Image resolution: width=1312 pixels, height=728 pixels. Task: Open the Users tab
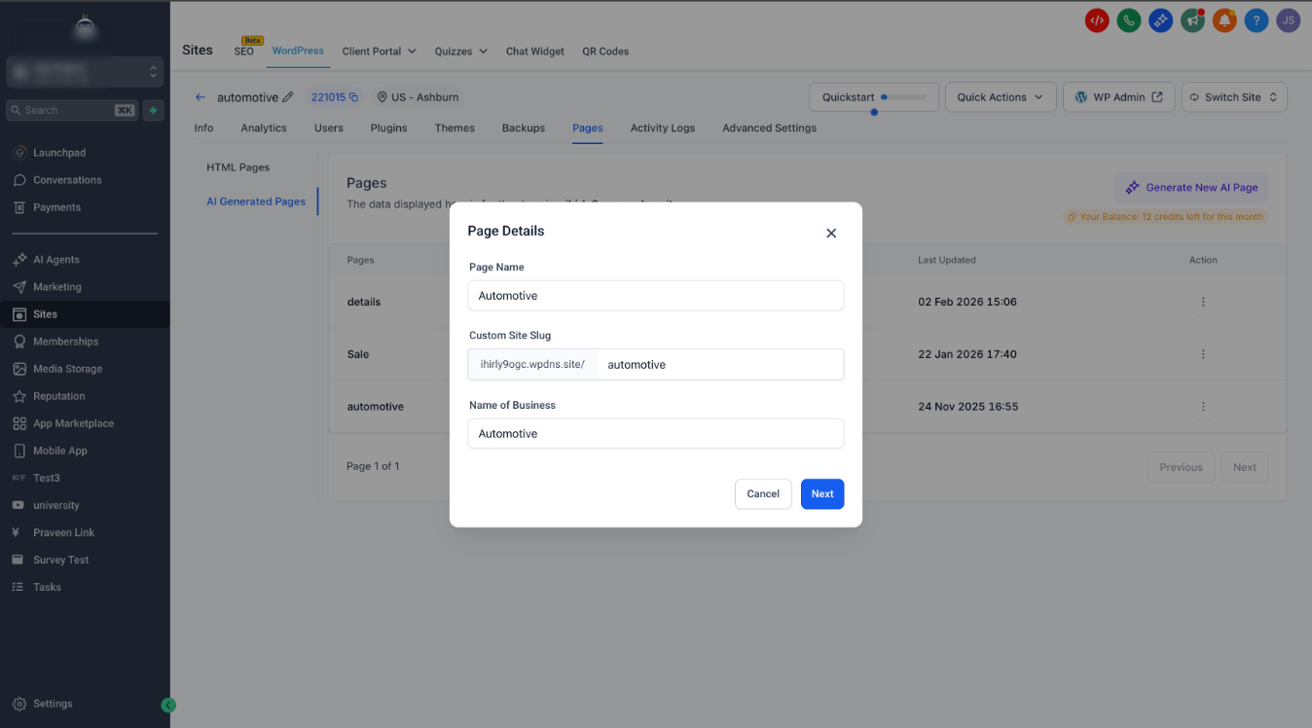pos(329,127)
